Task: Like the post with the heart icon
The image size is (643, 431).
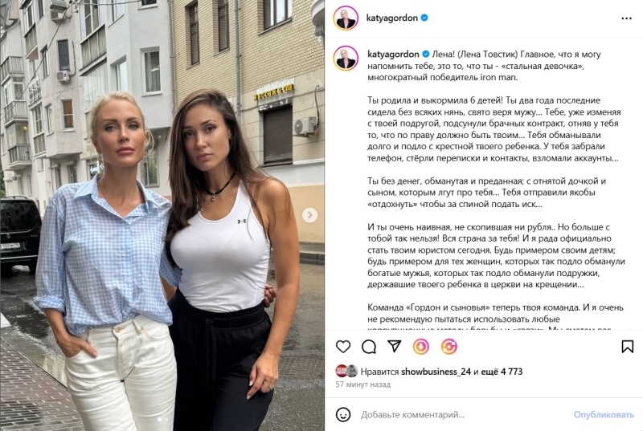Action: (x=343, y=347)
